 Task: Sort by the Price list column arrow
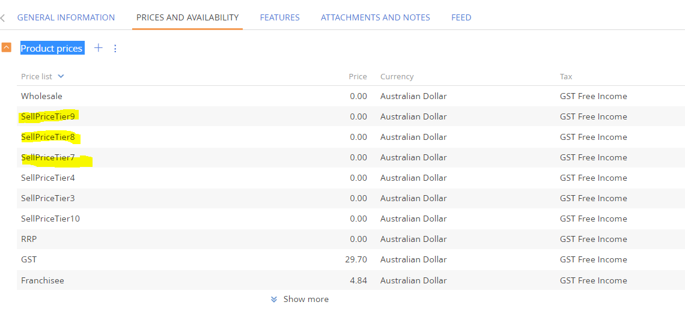61,76
